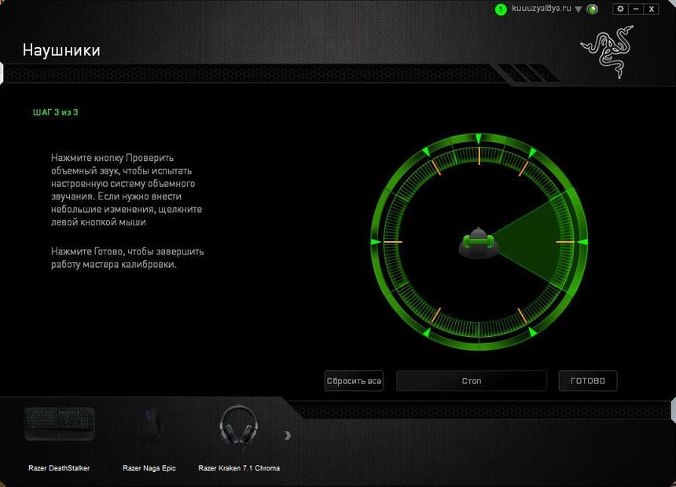Minimize the Razer Synapse window
Viewport: 676px width, 487px height.
click(x=636, y=9)
